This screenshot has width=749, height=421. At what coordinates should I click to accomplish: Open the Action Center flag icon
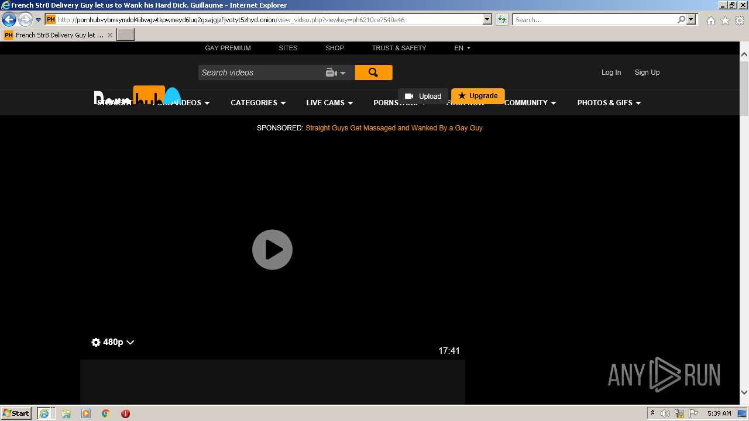(693, 413)
